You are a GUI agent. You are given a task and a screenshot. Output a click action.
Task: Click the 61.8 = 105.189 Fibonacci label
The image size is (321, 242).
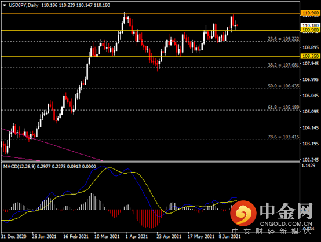point(283,107)
